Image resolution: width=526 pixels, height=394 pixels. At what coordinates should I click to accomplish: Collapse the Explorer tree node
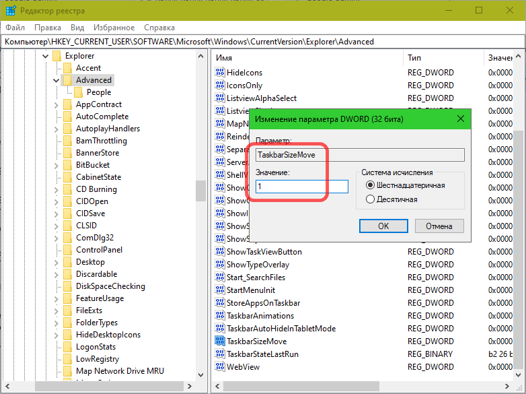pyautogui.click(x=46, y=56)
